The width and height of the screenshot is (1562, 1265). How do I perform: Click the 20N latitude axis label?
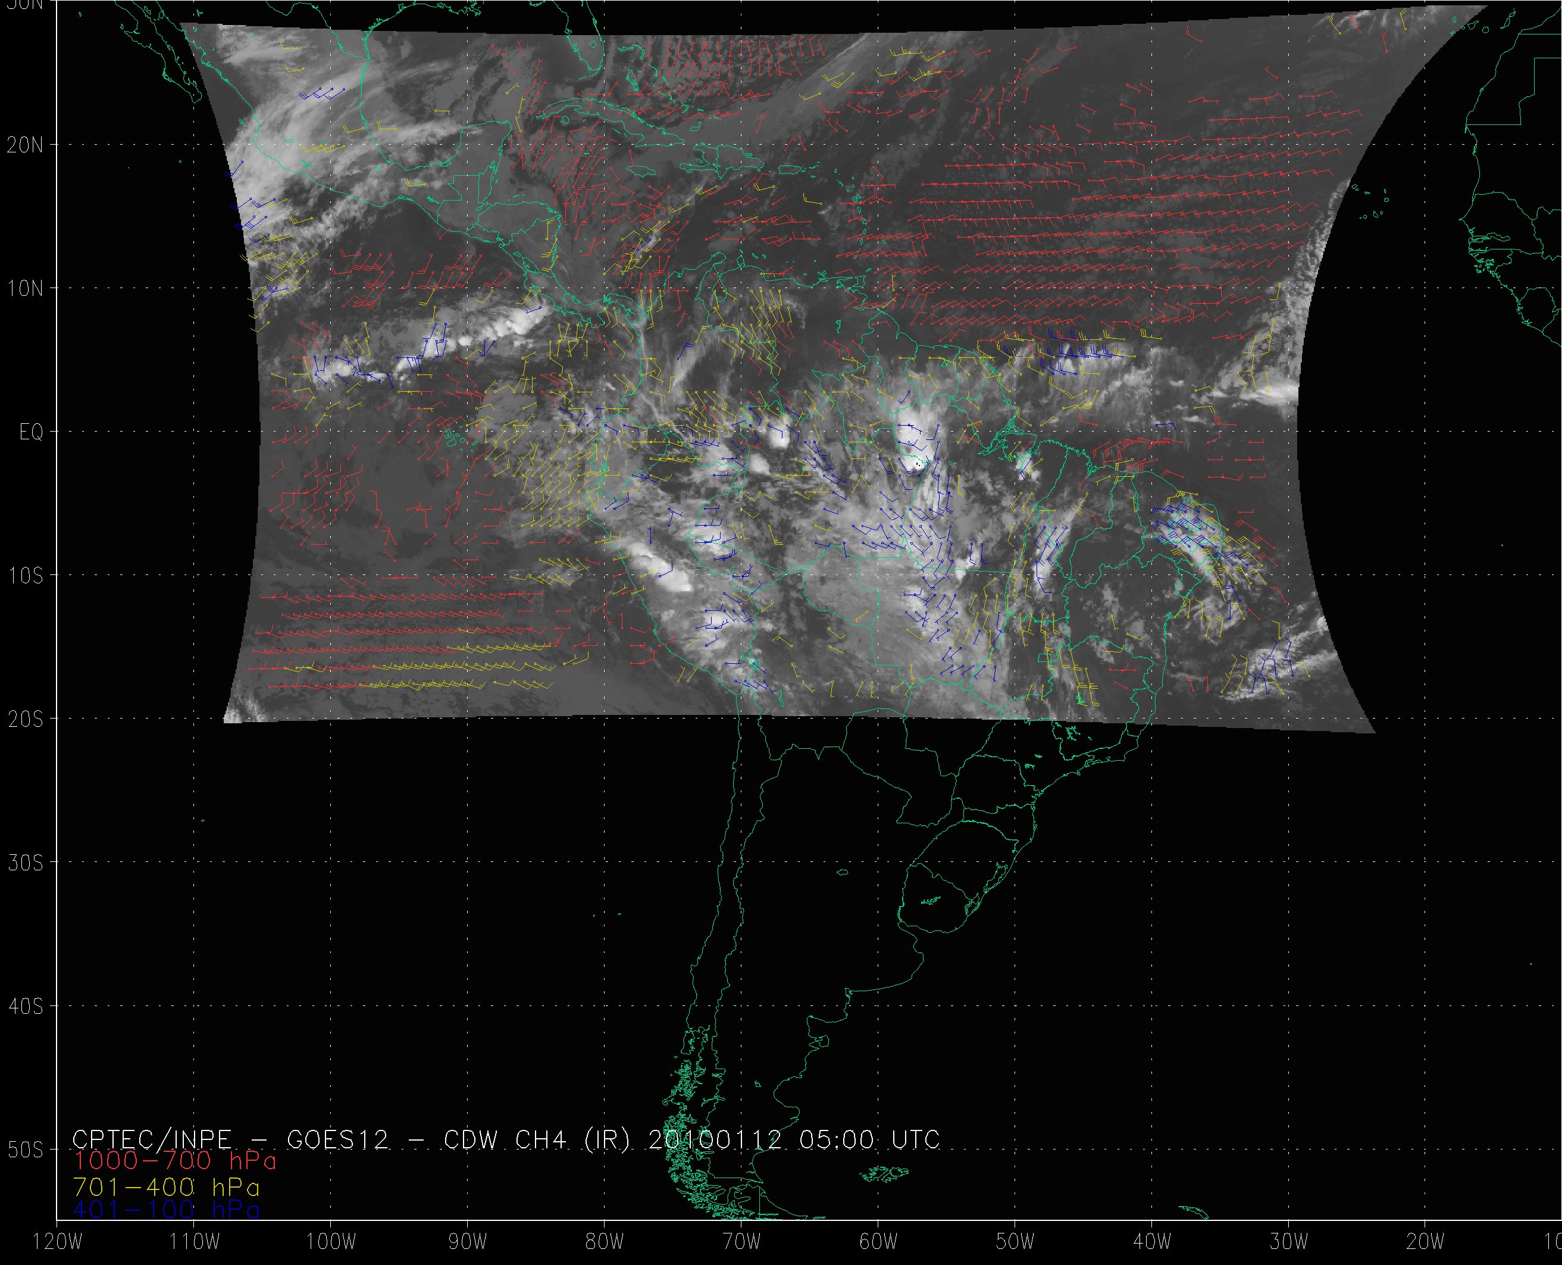pyautogui.click(x=26, y=145)
